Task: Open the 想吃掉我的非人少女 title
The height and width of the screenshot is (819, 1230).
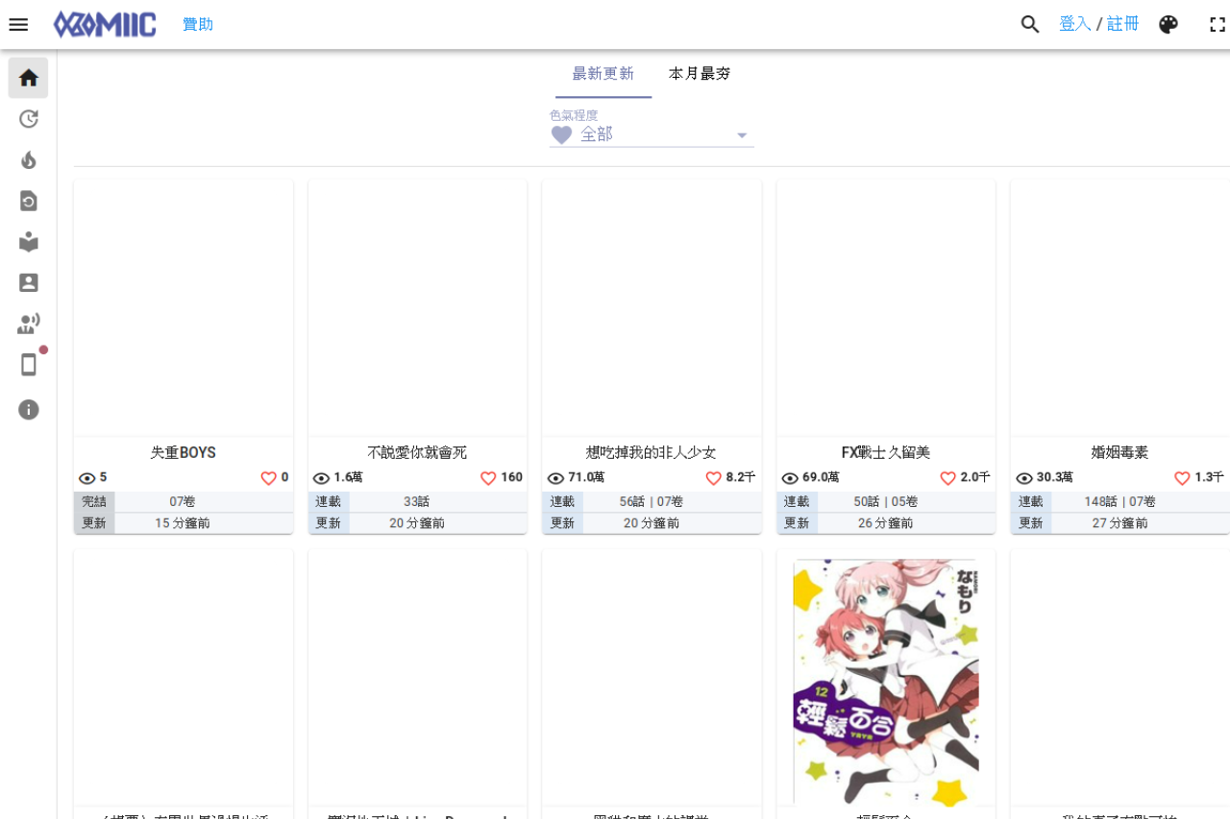Action: (652, 452)
